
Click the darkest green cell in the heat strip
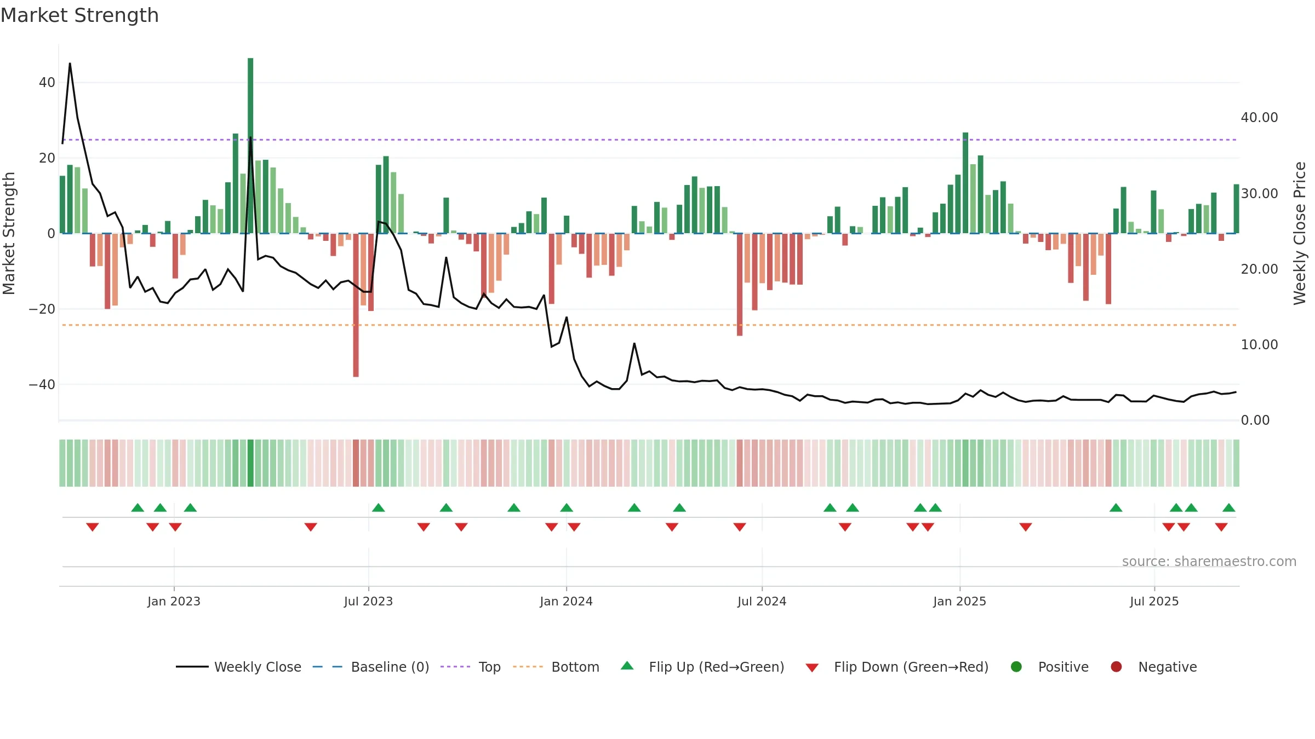(250, 463)
